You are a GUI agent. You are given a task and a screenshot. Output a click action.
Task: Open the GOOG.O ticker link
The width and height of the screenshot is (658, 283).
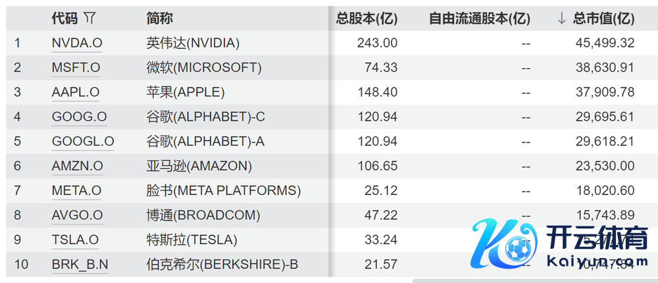tap(79, 117)
